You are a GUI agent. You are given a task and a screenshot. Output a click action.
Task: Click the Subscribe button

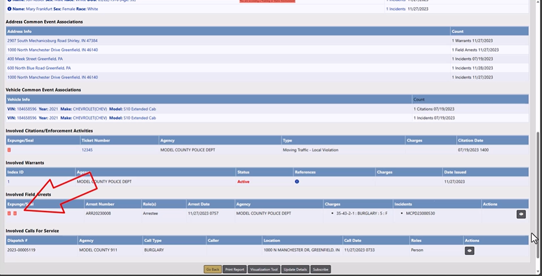321,269
